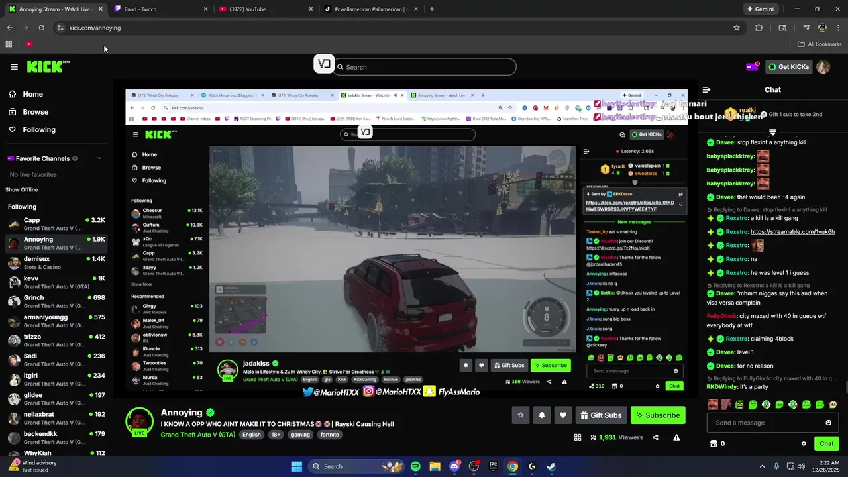Image resolution: width=848 pixels, height=477 pixels.
Task: Click the Windows Start button
Action: [297, 466]
